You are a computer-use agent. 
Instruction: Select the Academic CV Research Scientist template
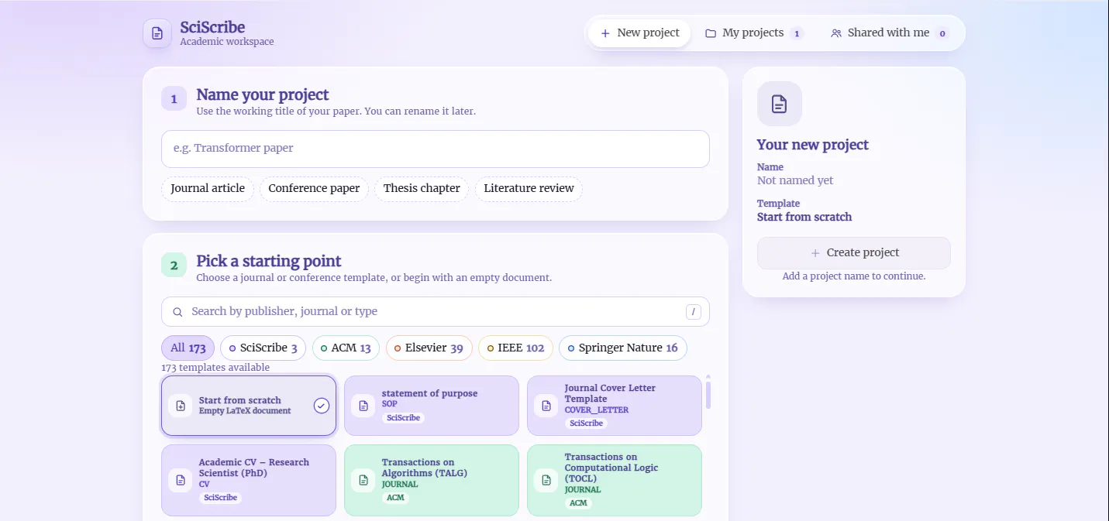click(249, 480)
